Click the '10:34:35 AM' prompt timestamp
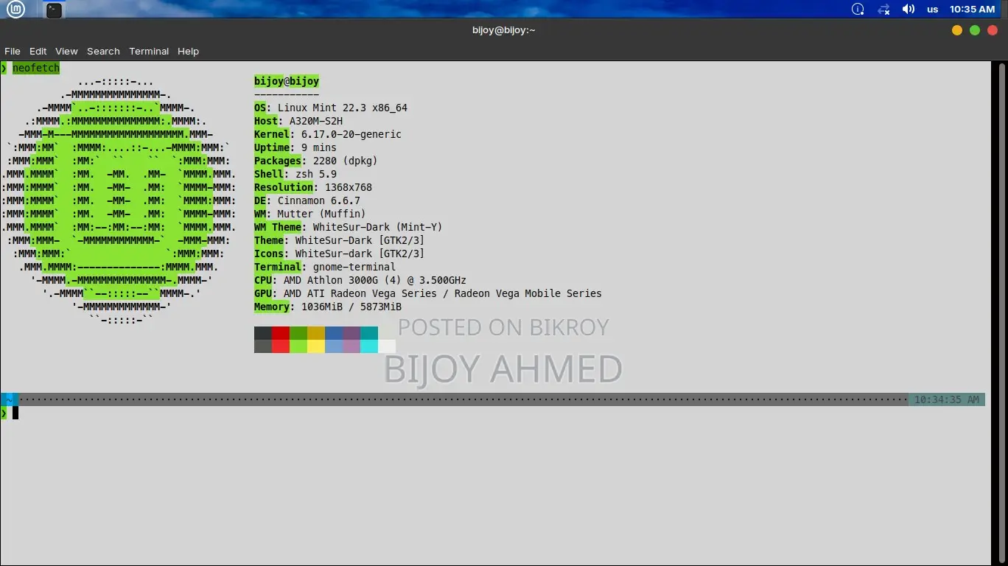The width and height of the screenshot is (1008, 566). click(x=947, y=399)
